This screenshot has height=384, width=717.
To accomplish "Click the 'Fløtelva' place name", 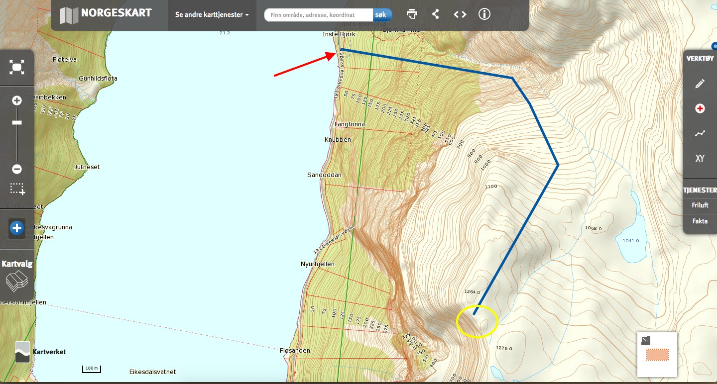I will (65, 60).
